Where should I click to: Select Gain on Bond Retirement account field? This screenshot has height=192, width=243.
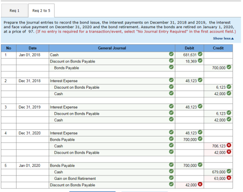click(x=112, y=179)
